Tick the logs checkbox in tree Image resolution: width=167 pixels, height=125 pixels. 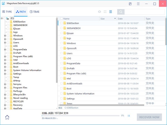8,32
